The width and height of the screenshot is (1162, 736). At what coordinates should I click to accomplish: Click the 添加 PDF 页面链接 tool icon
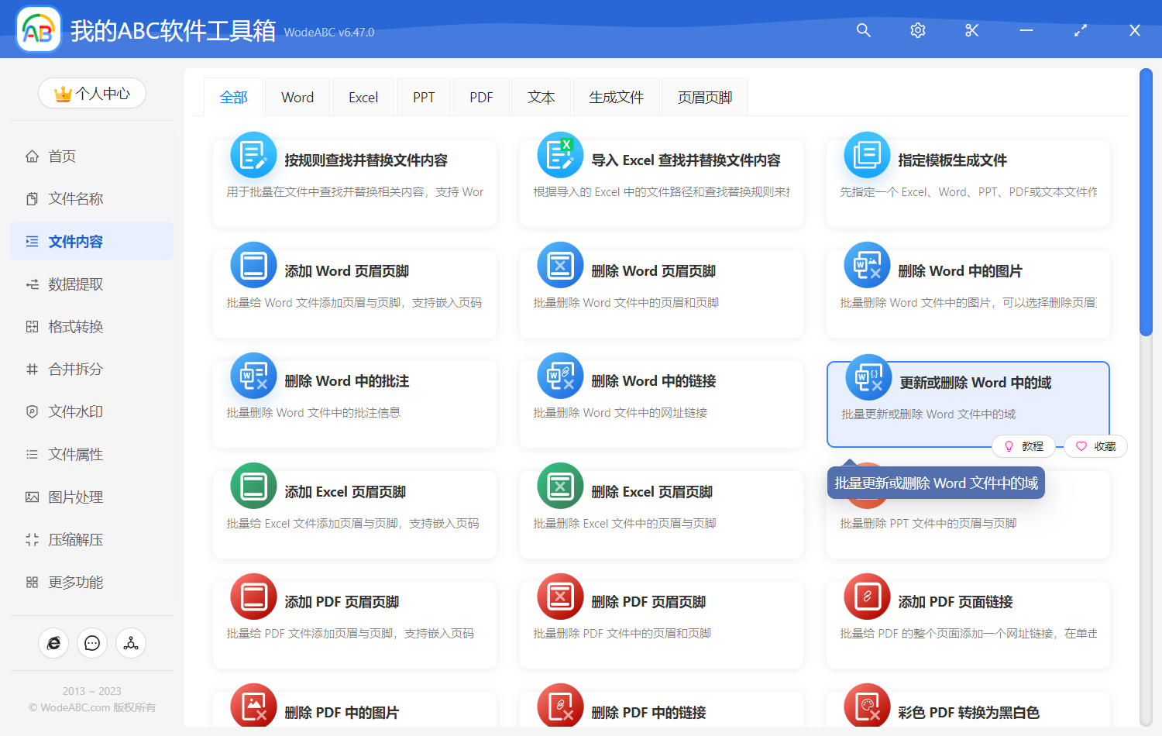pos(867,596)
